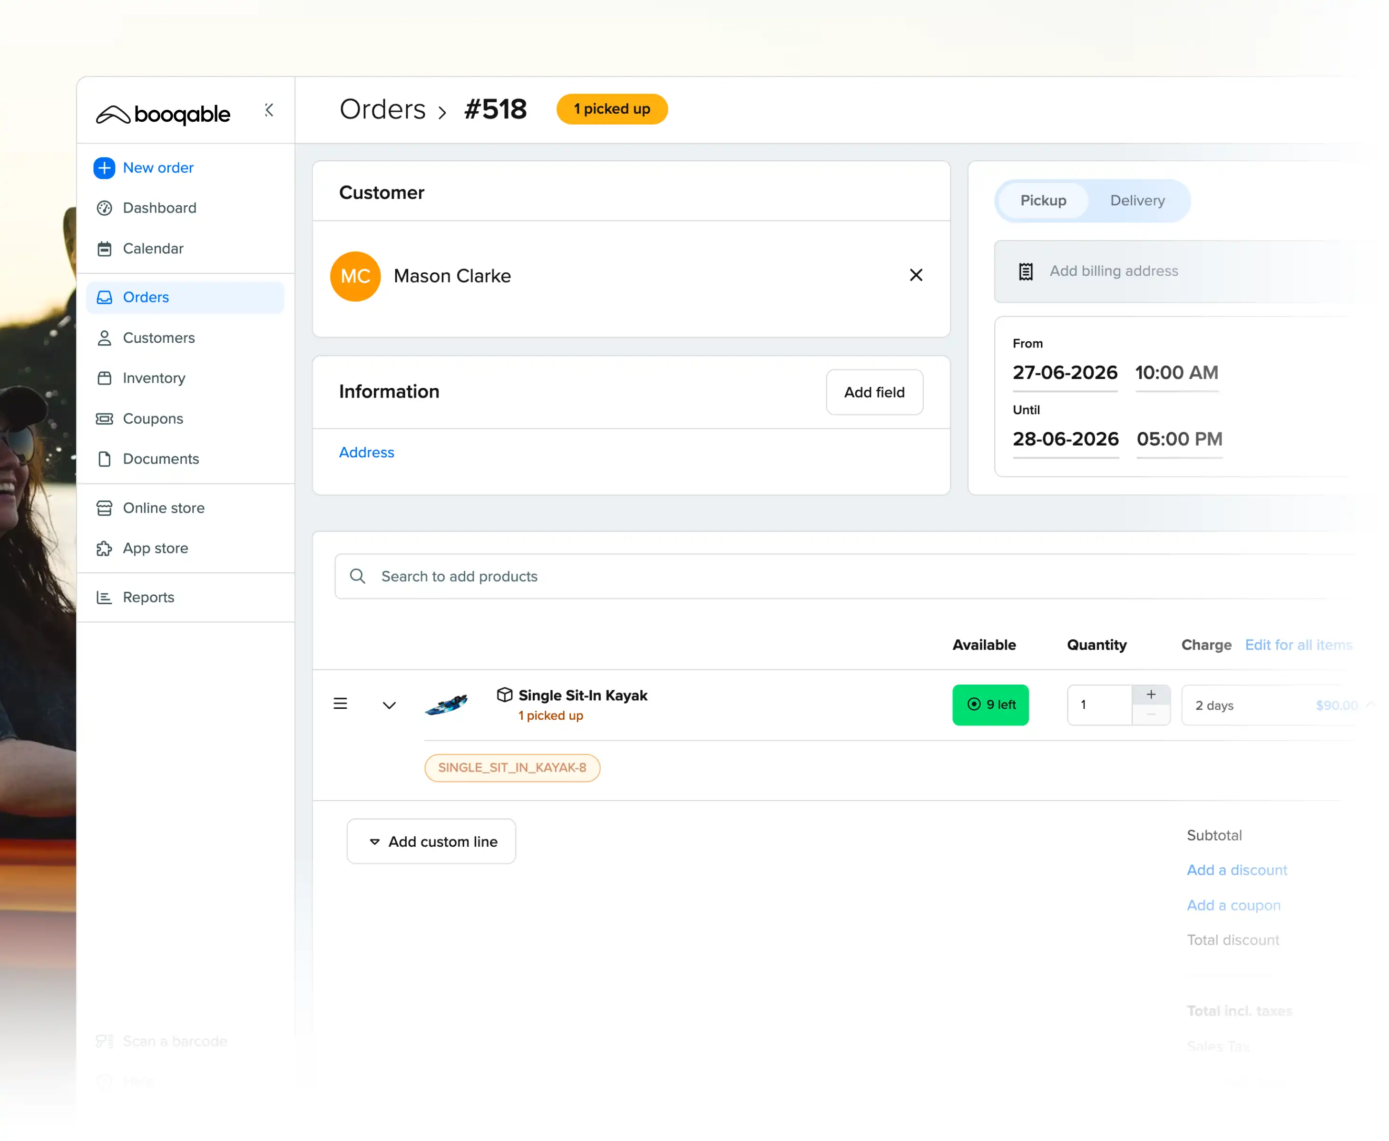Click the Reports chart icon

pos(104,598)
